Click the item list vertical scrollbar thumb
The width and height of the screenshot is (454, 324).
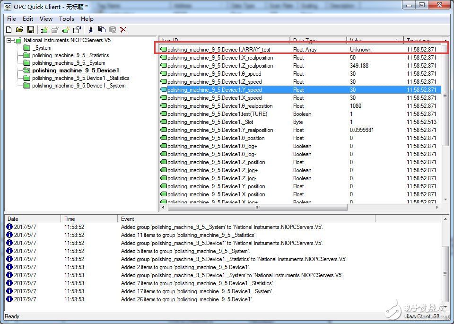445,96
